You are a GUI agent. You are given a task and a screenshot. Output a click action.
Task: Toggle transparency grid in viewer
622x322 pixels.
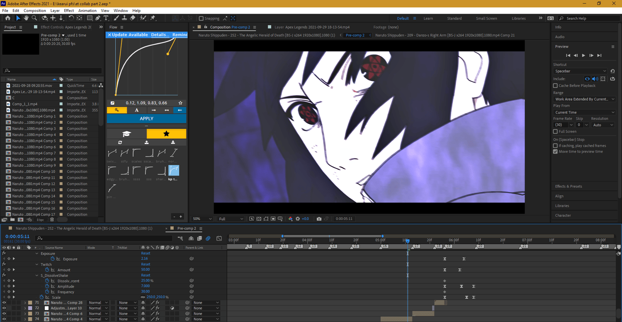click(x=259, y=219)
